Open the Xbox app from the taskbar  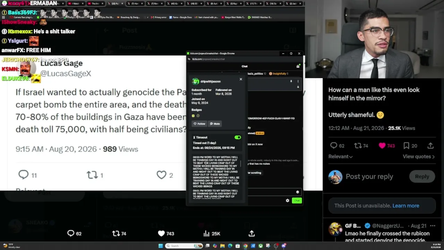pyautogui.click(x=260, y=246)
